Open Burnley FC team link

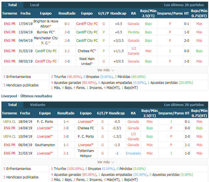pyautogui.click(x=46, y=32)
